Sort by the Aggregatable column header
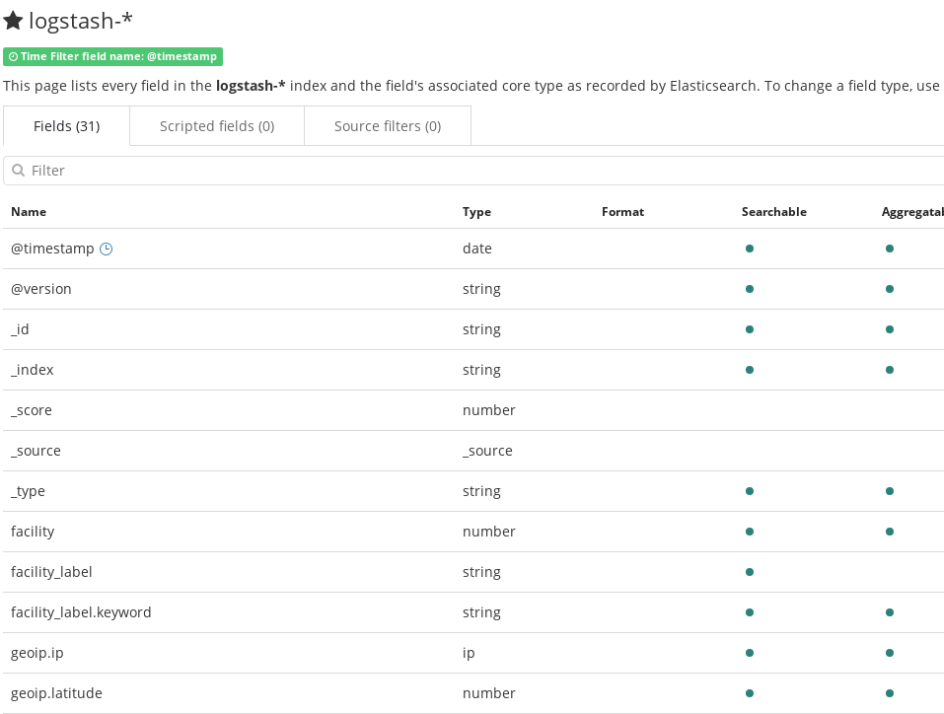944x714 pixels. tap(912, 212)
